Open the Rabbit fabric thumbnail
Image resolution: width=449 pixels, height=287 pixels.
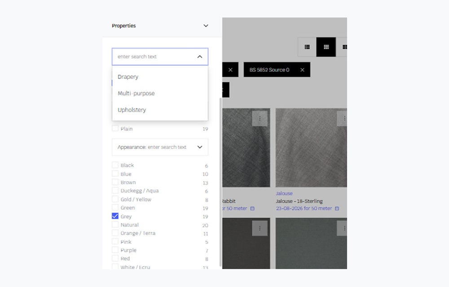coord(246,148)
